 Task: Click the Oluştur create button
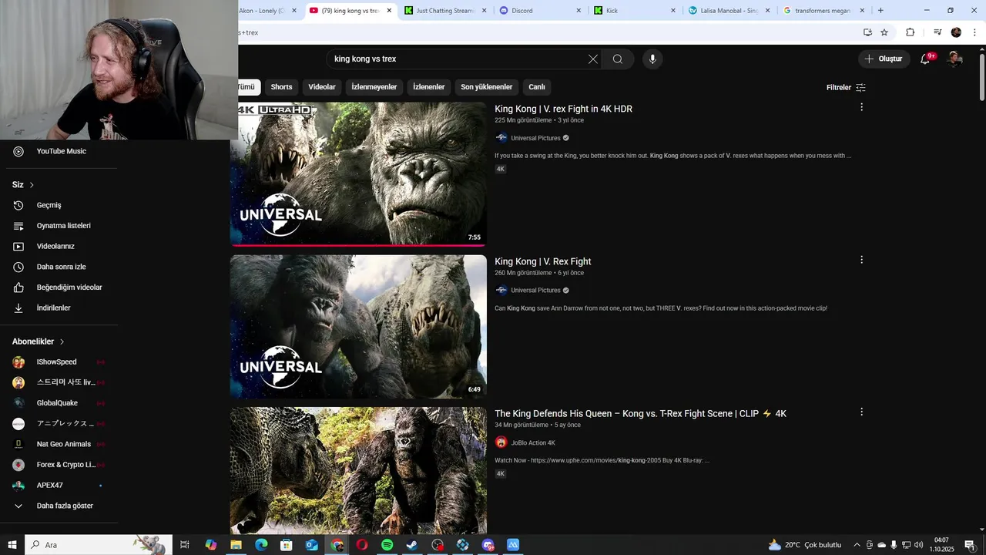pyautogui.click(x=883, y=59)
